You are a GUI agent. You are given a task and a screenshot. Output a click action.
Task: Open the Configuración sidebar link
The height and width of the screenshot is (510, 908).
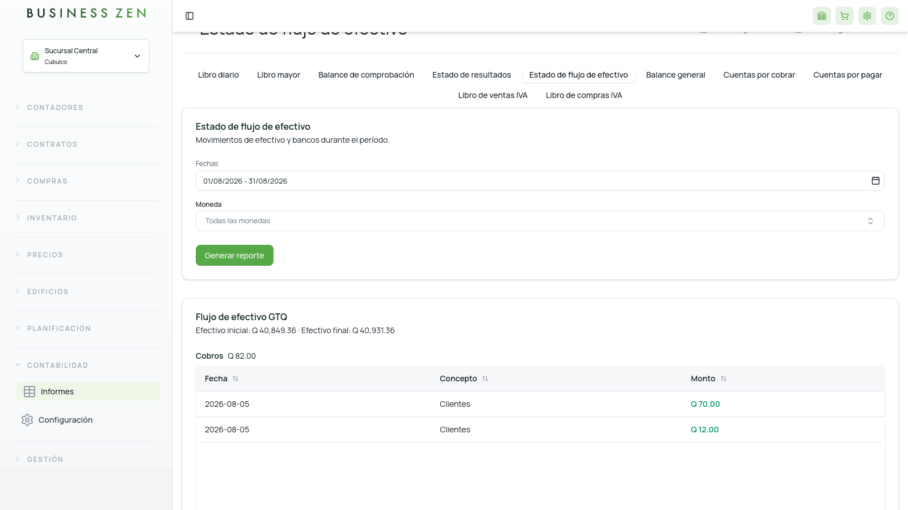(x=88, y=420)
